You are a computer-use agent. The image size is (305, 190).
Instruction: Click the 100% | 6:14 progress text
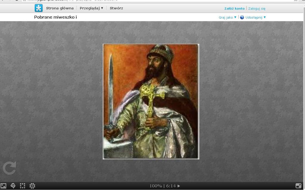163,186
